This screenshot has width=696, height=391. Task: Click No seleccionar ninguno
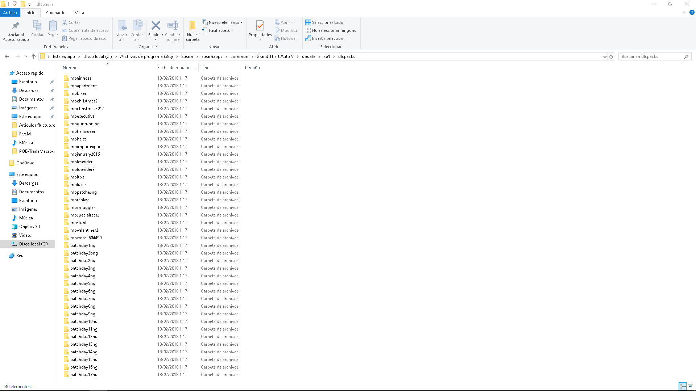pyautogui.click(x=334, y=30)
